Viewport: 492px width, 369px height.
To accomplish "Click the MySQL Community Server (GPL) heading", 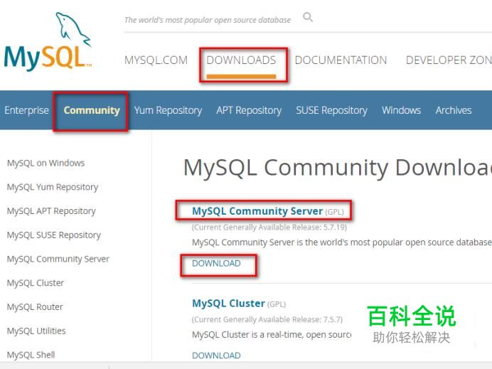I will pyautogui.click(x=267, y=211).
